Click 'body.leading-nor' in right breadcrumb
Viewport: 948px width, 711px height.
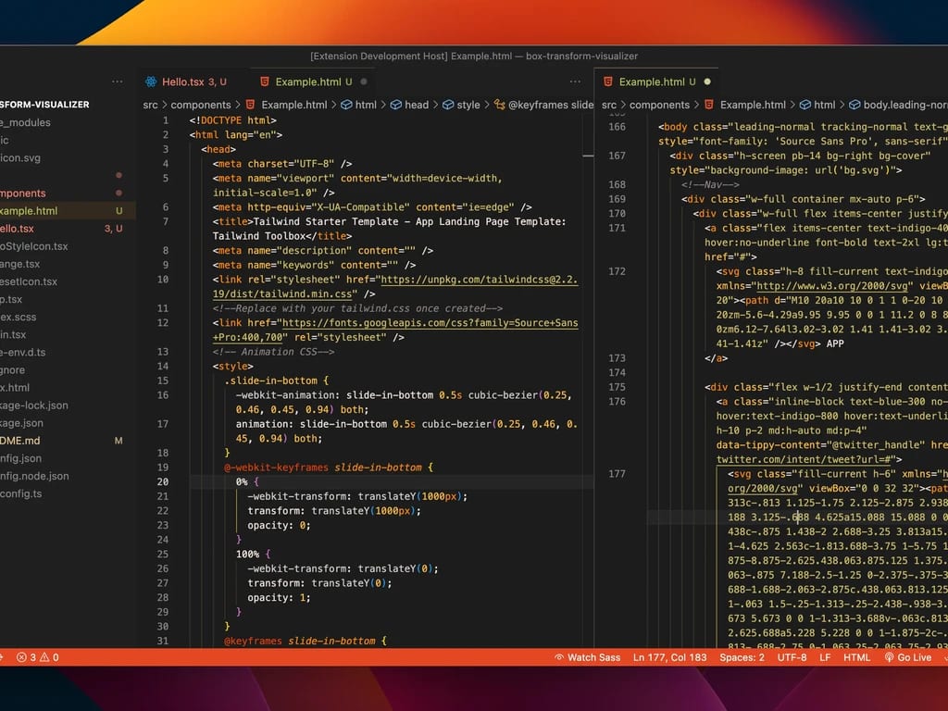pos(905,105)
